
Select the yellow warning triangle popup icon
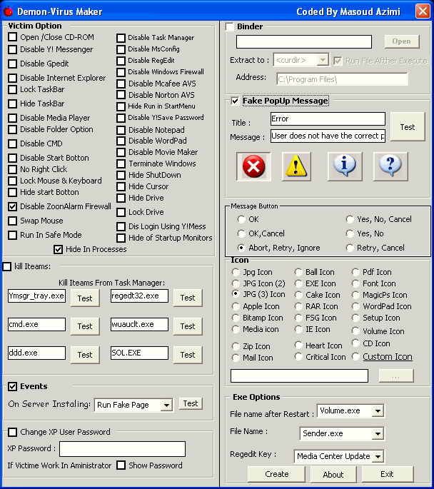pos(298,166)
